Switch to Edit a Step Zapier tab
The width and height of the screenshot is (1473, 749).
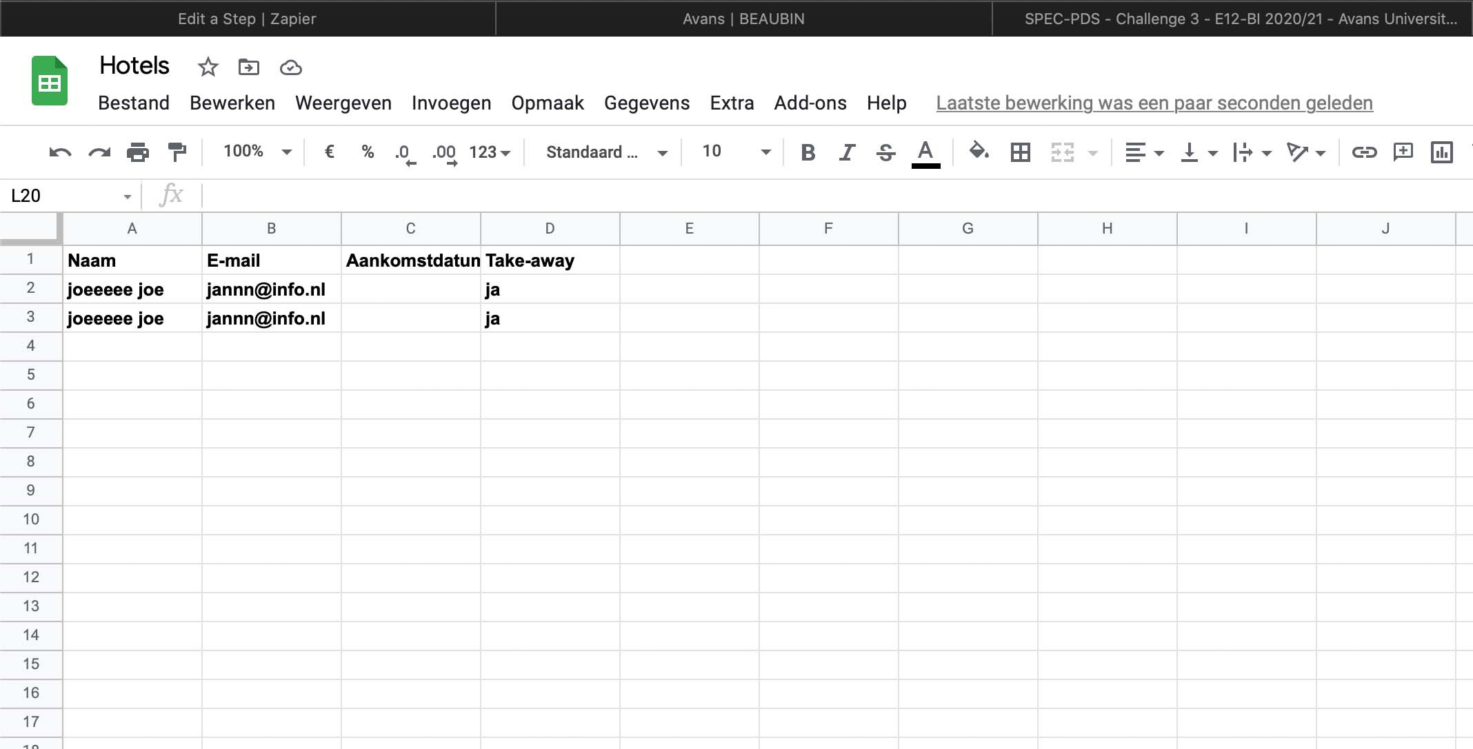coord(247,19)
